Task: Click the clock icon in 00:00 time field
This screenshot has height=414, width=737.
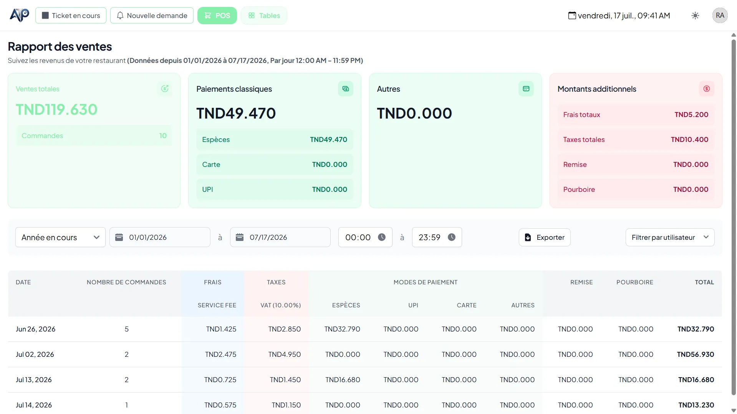Action: coord(382,237)
